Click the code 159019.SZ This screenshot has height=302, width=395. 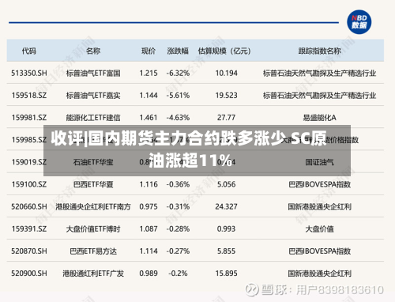point(29,162)
